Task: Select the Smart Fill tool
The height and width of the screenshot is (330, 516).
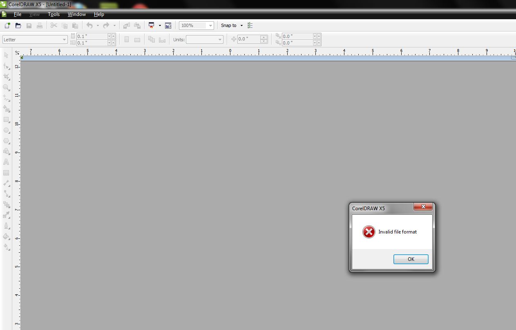Action: point(7,109)
